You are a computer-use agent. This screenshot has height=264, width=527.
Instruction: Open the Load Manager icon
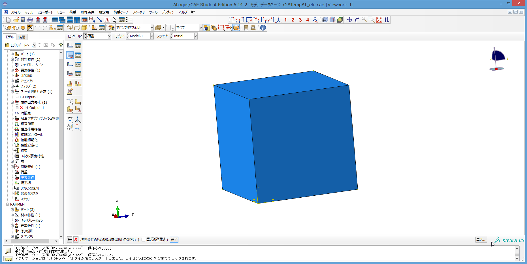click(x=78, y=45)
